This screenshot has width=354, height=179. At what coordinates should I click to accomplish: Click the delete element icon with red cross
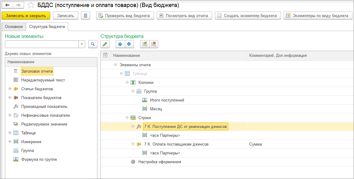point(153,44)
